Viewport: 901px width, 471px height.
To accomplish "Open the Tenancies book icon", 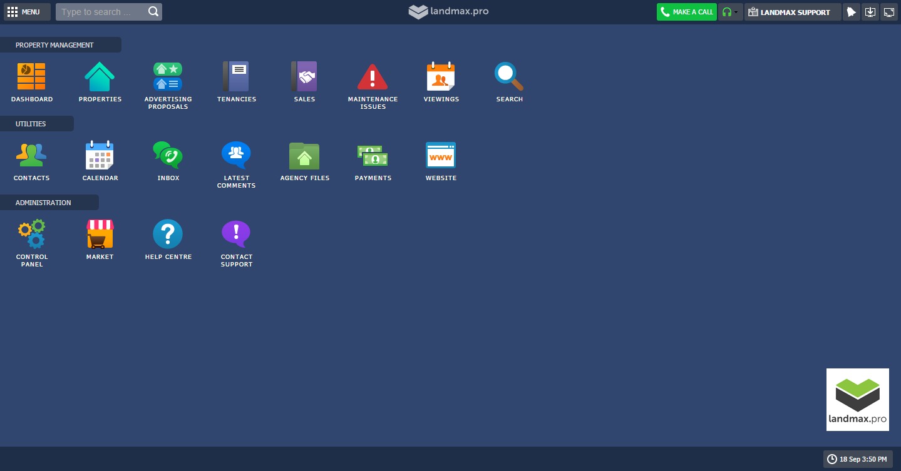I will pos(236,77).
